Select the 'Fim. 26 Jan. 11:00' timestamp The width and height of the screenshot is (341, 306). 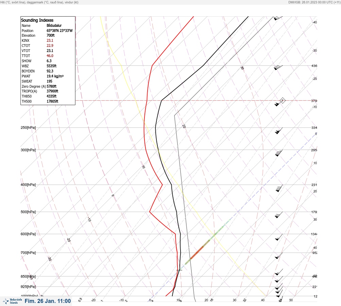(x=48, y=301)
